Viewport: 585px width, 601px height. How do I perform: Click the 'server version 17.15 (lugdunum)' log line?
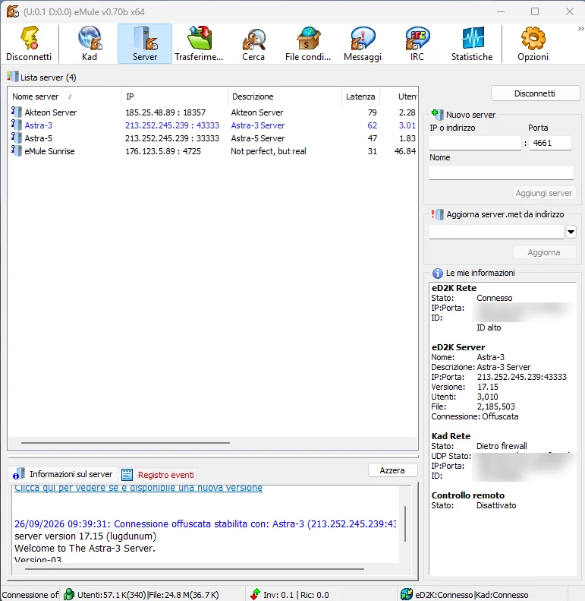[x=86, y=536]
